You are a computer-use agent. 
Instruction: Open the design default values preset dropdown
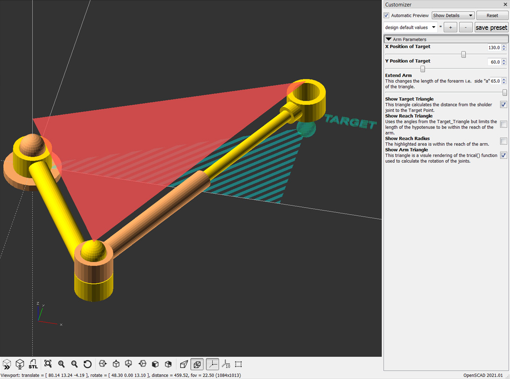coord(410,27)
